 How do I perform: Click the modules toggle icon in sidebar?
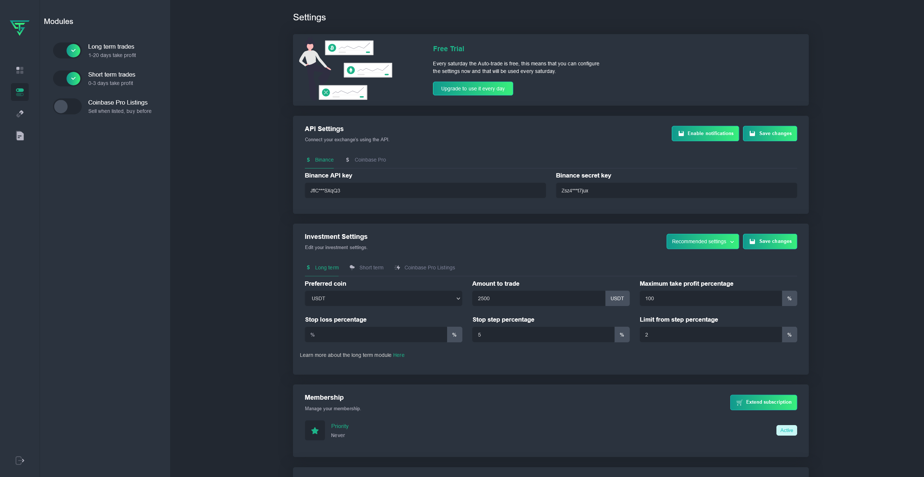point(20,92)
